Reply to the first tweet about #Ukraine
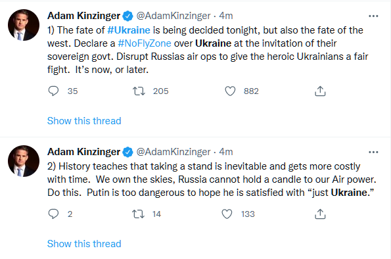391x259 pixels. click(x=53, y=91)
